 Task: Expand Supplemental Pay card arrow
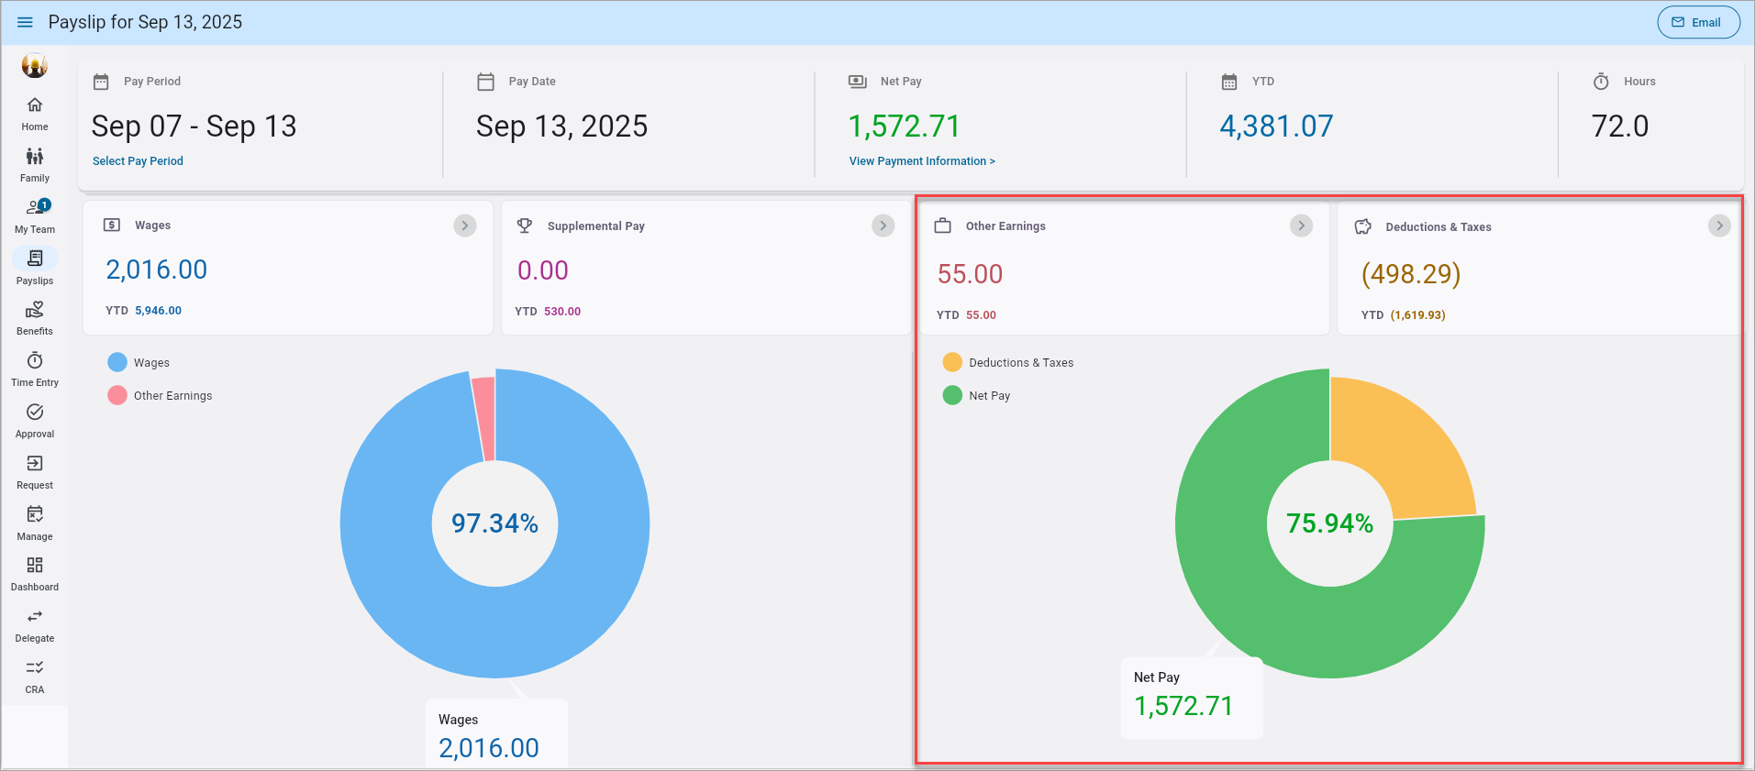coord(883,226)
